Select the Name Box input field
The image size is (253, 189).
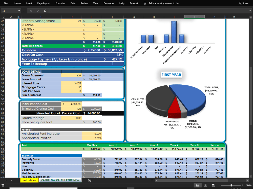(9, 11)
